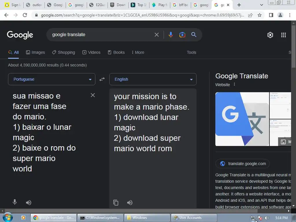The height and width of the screenshot is (222, 296).
Task: Click into the Portuguese source text area
Action: [49, 132]
